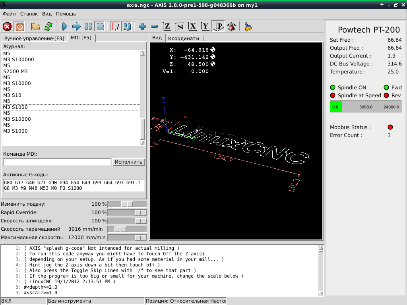This screenshot has width=407, height=305.
Task: Click the Скорость шпинделя override slider
Action: click(127, 221)
